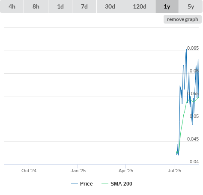Switch to the 8h time range
203x195 pixels.
coord(36,6)
